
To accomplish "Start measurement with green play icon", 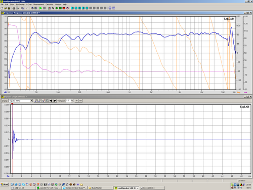I will coord(40,8).
